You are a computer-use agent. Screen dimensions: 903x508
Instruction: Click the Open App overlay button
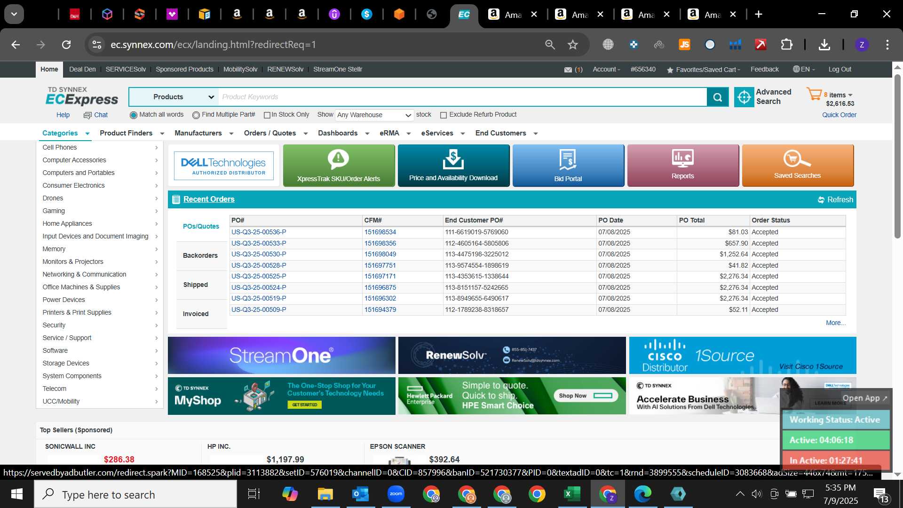coord(864,398)
